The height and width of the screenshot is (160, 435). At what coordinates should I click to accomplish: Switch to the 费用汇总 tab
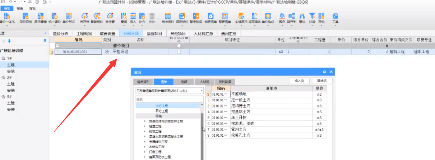click(x=229, y=34)
